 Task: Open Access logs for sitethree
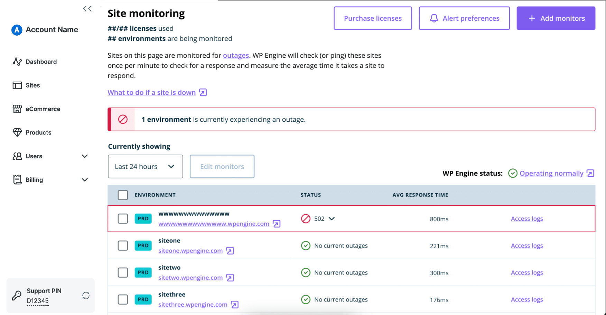(526, 299)
